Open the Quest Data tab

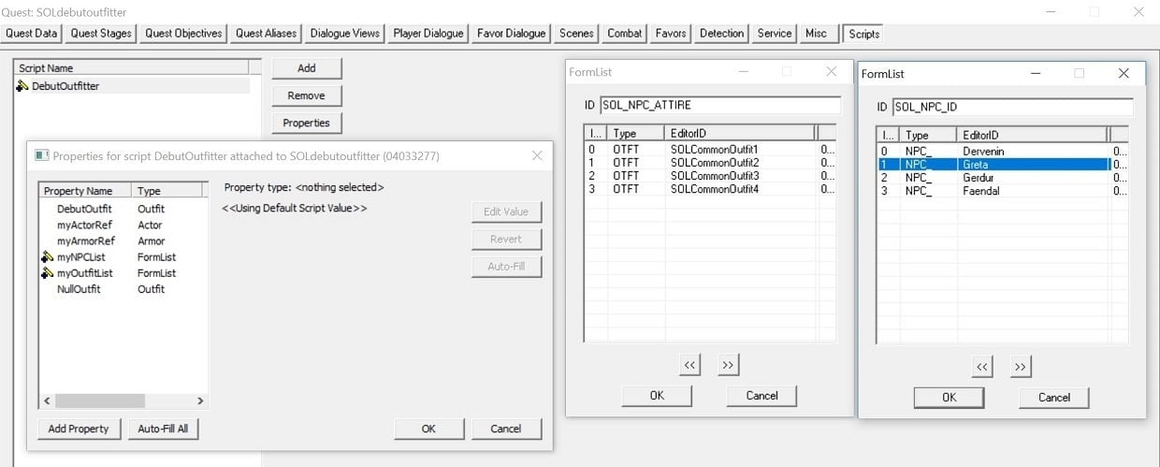pos(32,34)
